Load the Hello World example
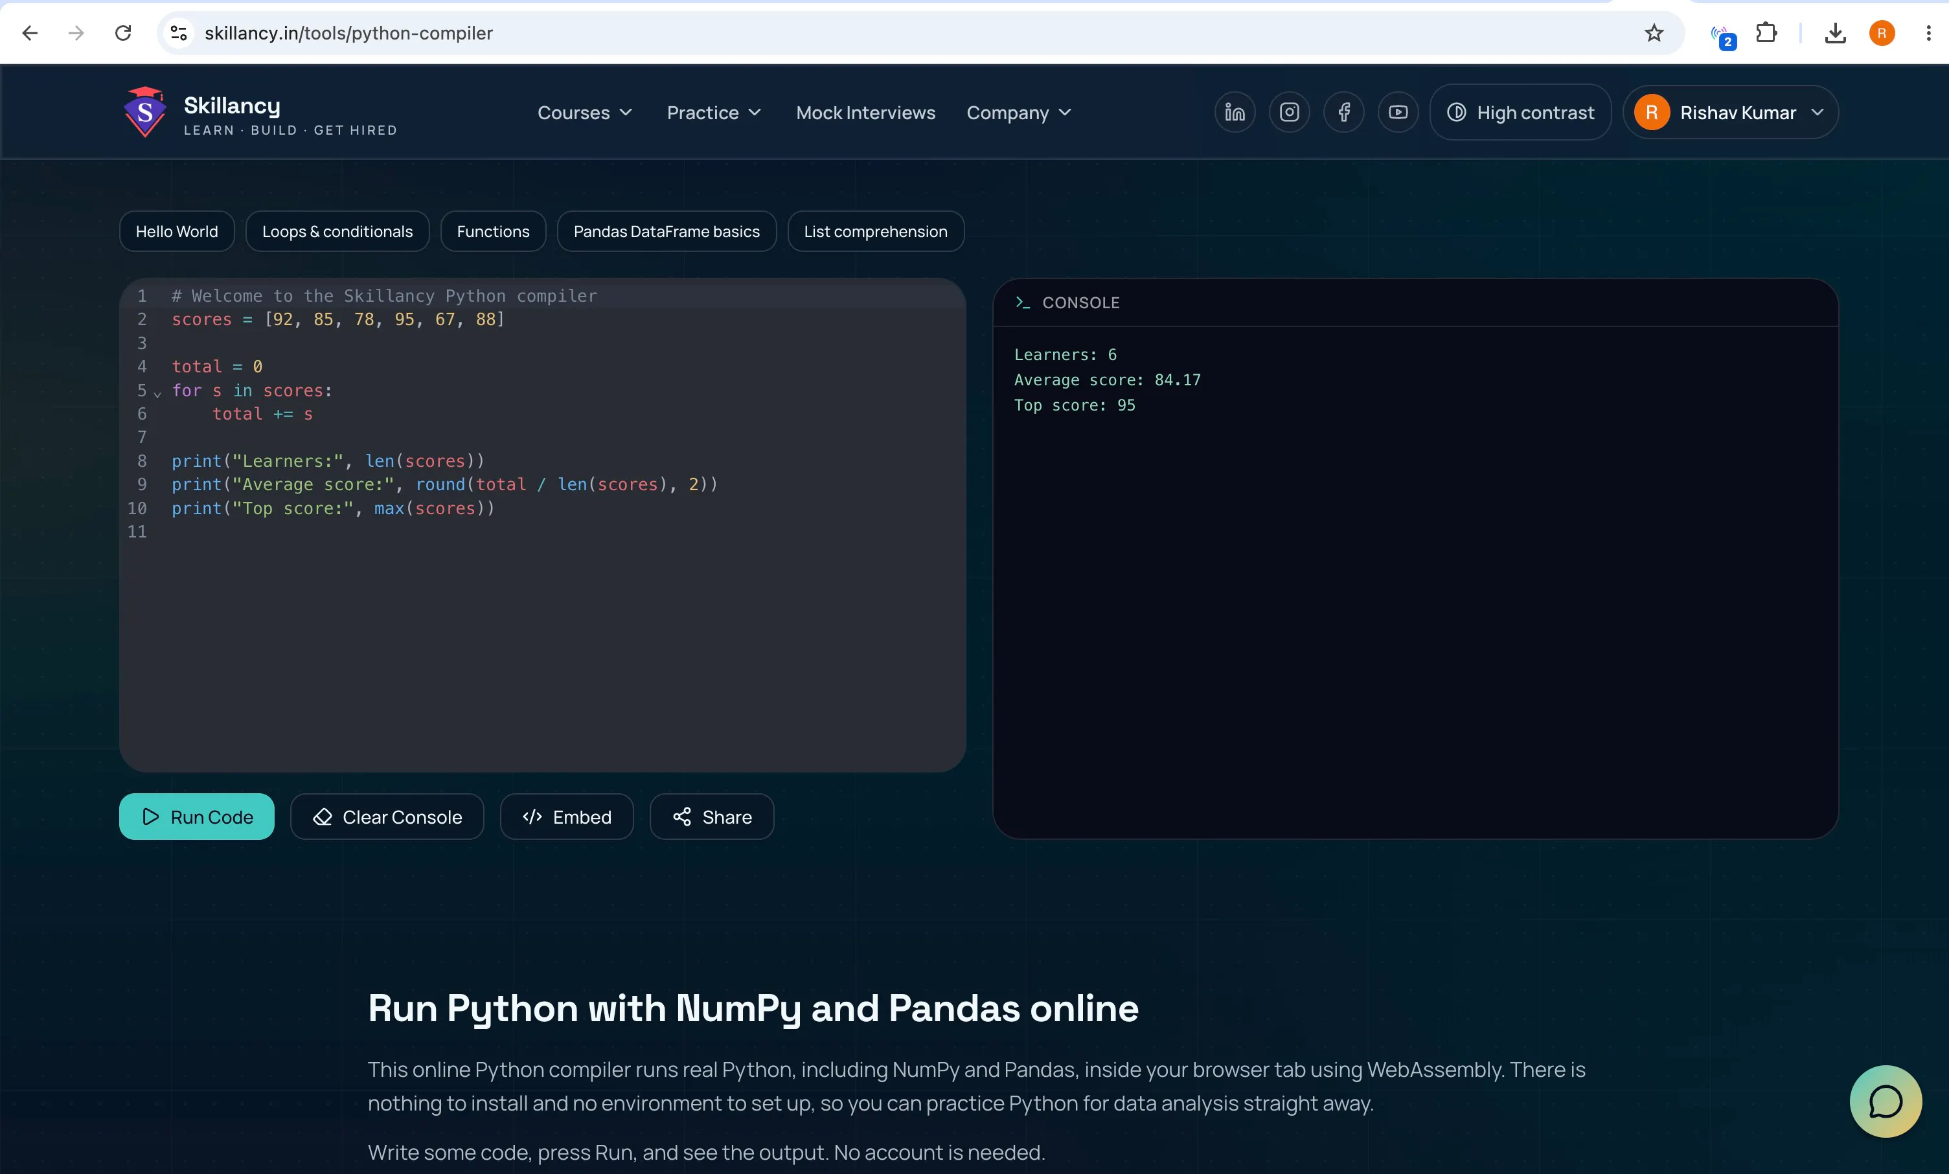This screenshot has height=1174, width=1949. coord(176,231)
